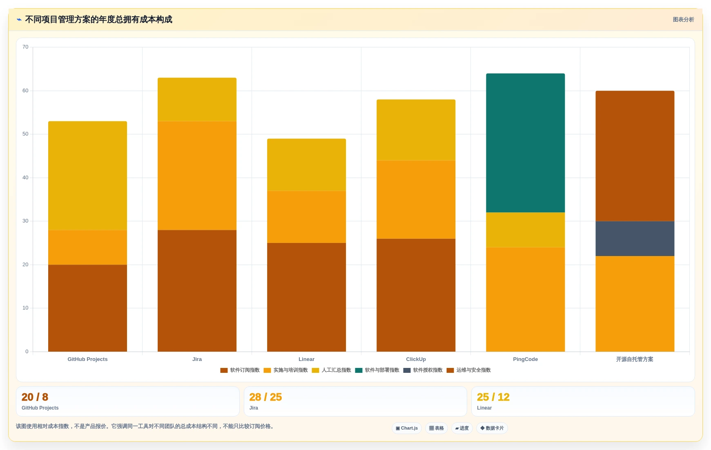Click the teal top segment of the PingCode bar
Image resolution: width=711 pixels, height=450 pixels.
[x=525, y=143]
